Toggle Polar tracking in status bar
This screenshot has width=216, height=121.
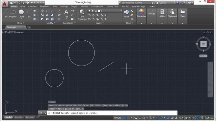pos(144,118)
